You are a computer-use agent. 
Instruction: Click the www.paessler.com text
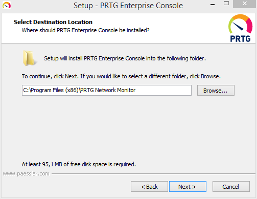pyautogui.click(x=26, y=173)
